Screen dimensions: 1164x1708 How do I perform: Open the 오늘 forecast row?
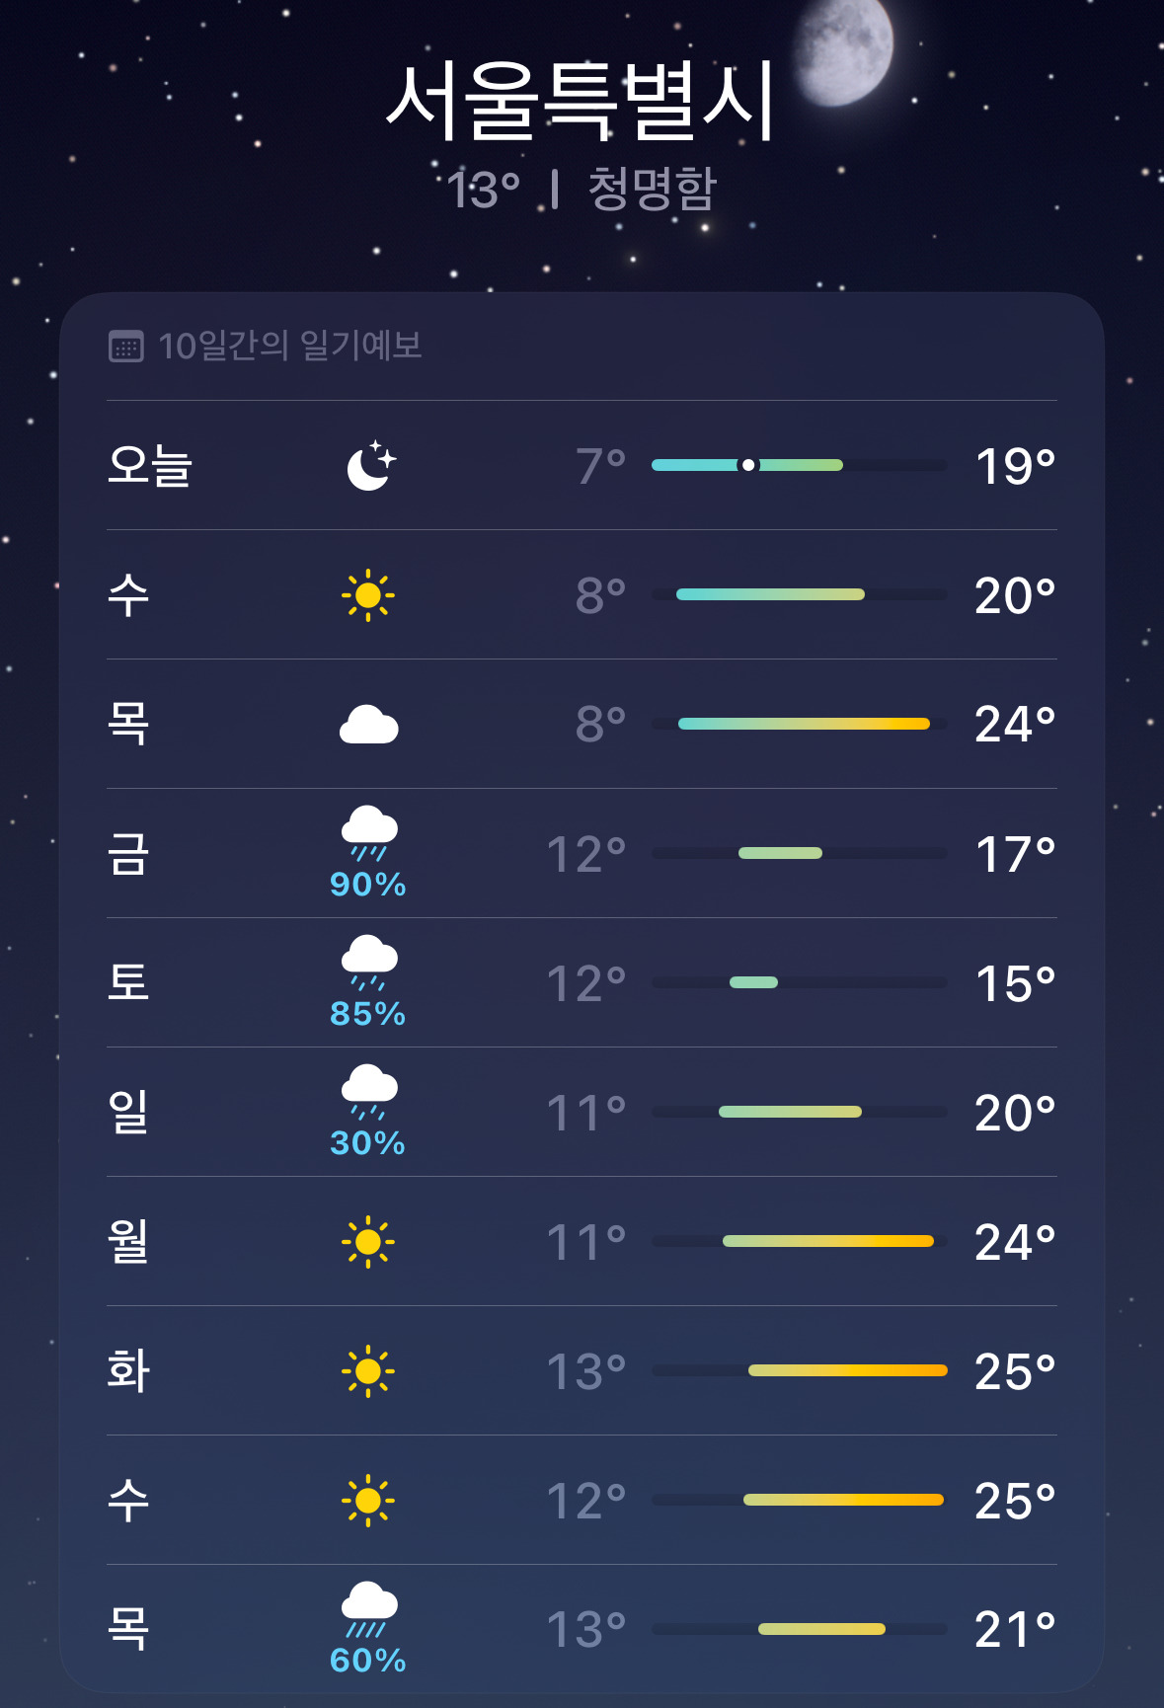coord(582,465)
